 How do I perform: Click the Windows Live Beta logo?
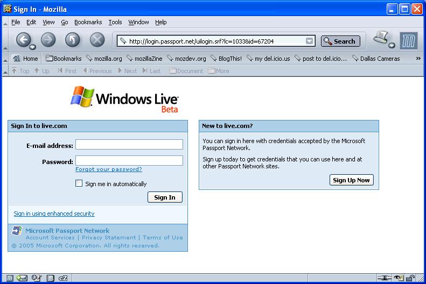coord(125,100)
